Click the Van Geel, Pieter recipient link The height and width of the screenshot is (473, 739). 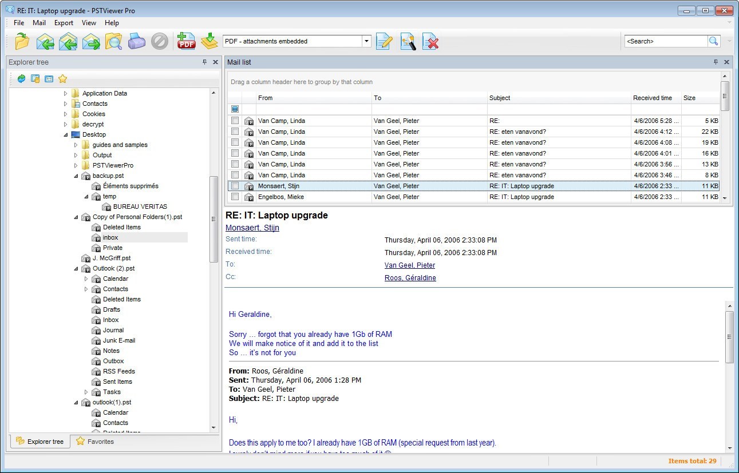click(410, 265)
